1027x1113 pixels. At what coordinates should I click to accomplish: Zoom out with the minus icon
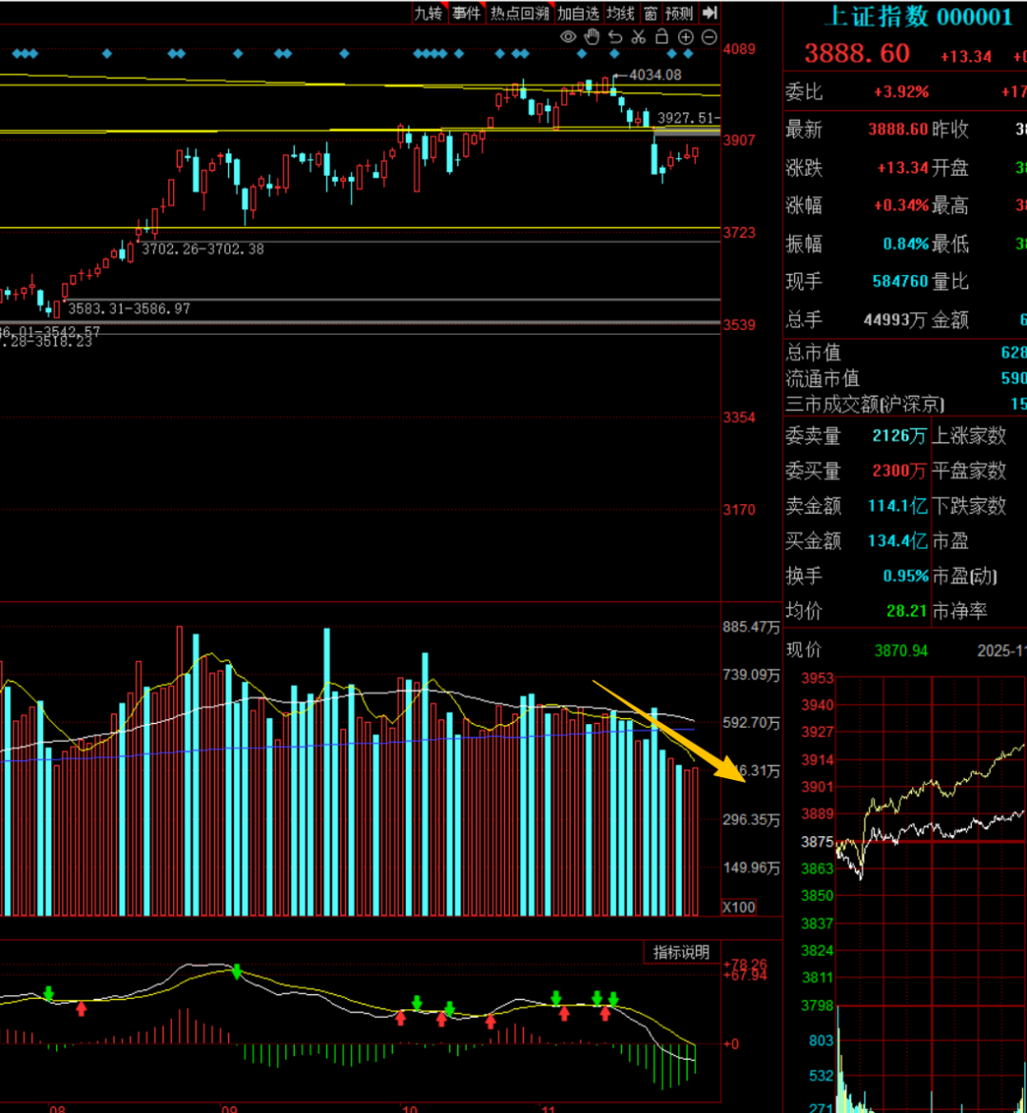[708, 37]
